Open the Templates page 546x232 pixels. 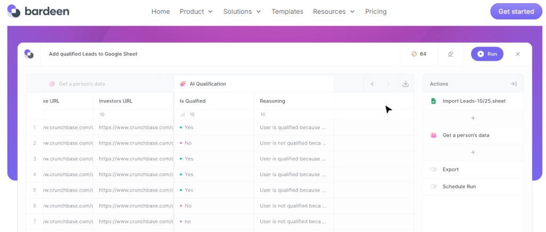click(287, 12)
